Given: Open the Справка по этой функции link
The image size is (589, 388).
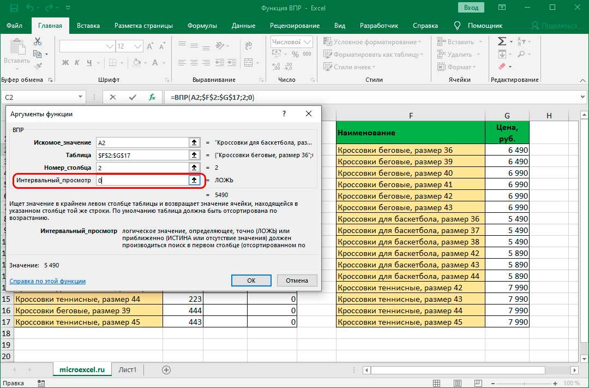Looking at the screenshot, I should coord(47,281).
